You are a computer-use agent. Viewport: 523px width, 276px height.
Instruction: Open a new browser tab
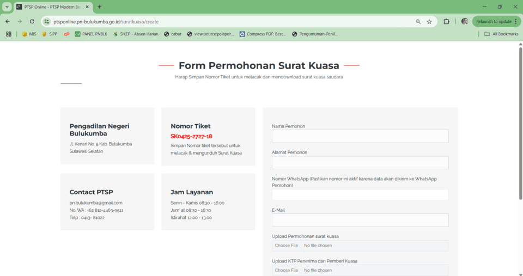[x=100, y=7]
